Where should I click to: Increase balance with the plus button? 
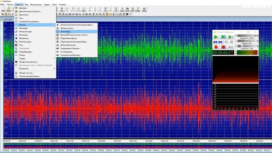[257, 41]
